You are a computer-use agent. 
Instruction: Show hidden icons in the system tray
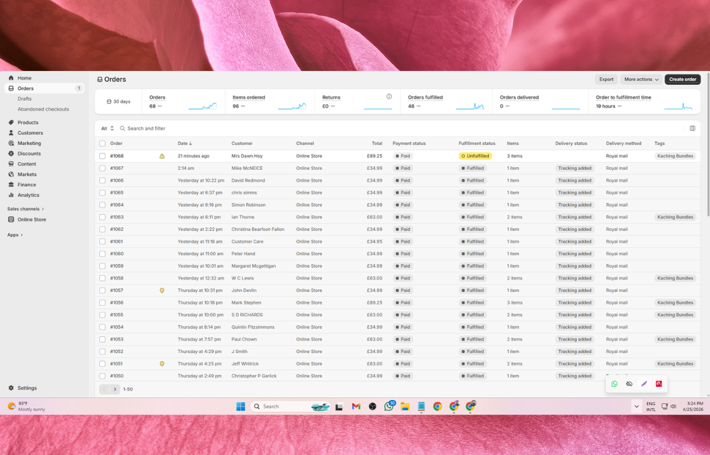[x=637, y=406]
